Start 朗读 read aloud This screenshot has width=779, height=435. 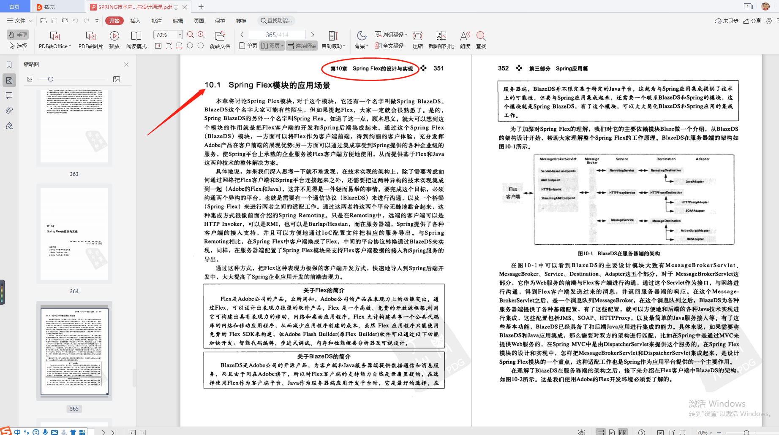[465, 40]
